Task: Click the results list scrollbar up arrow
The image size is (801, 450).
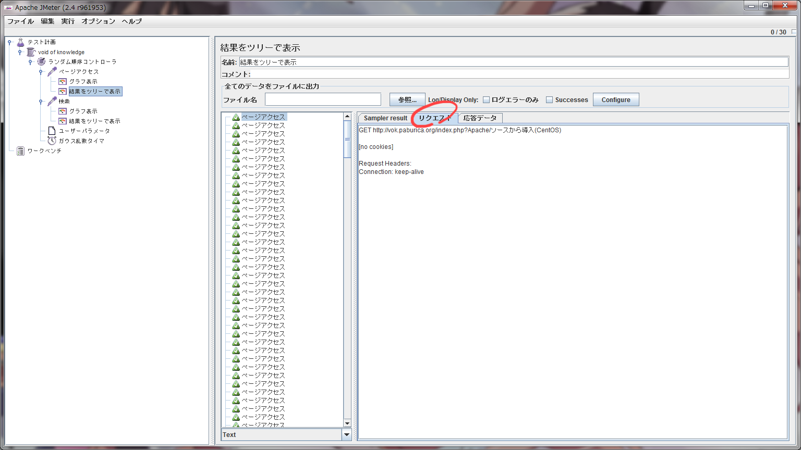Action: [348, 116]
